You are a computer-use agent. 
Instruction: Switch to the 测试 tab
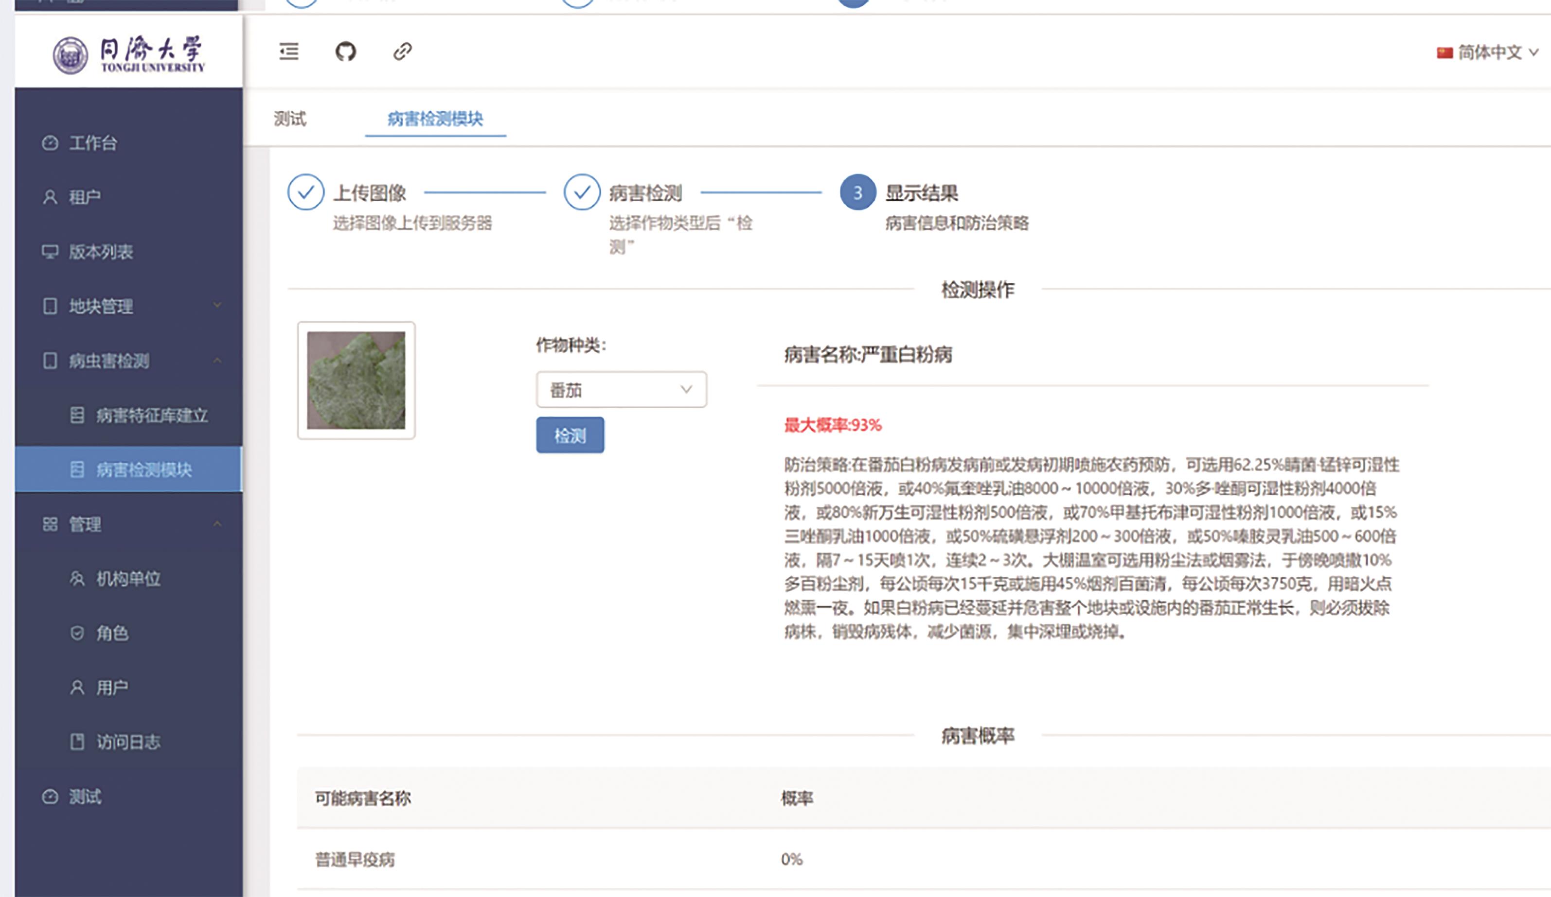(290, 119)
